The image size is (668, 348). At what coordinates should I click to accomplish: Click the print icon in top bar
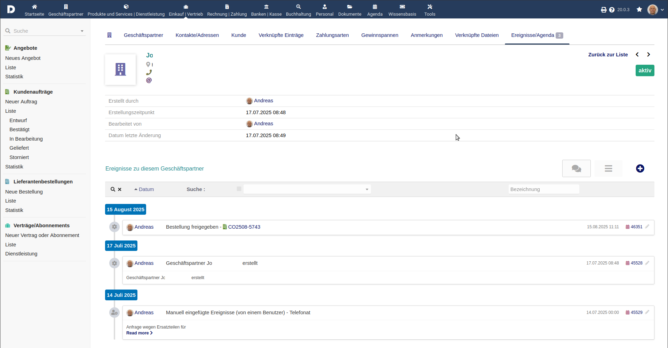(x=604, y=10)
